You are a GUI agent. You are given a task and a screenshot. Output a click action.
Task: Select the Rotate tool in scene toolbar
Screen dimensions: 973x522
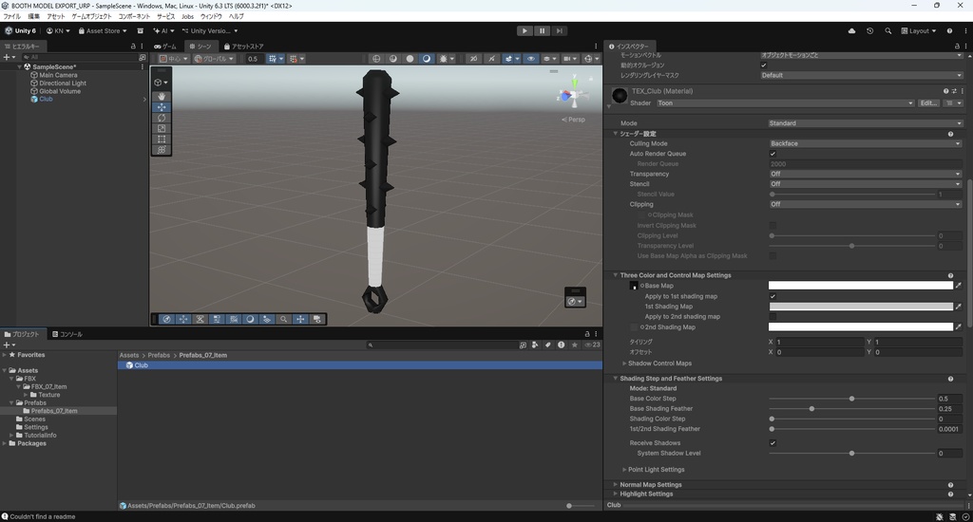pos(162,118)
